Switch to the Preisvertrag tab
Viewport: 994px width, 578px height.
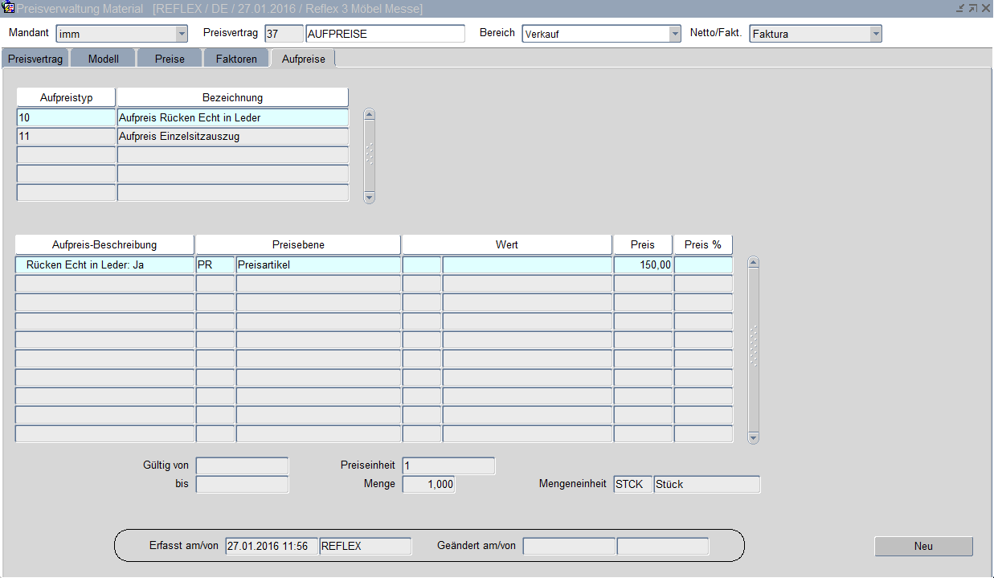(x=35, y=59)
